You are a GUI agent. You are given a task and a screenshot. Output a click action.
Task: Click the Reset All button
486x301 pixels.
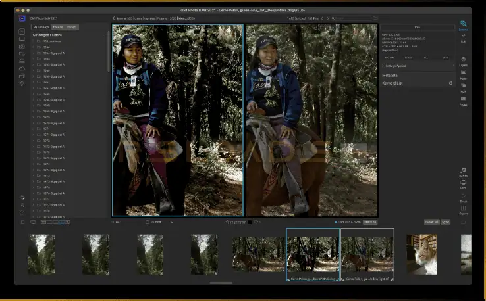click(432, 222)
